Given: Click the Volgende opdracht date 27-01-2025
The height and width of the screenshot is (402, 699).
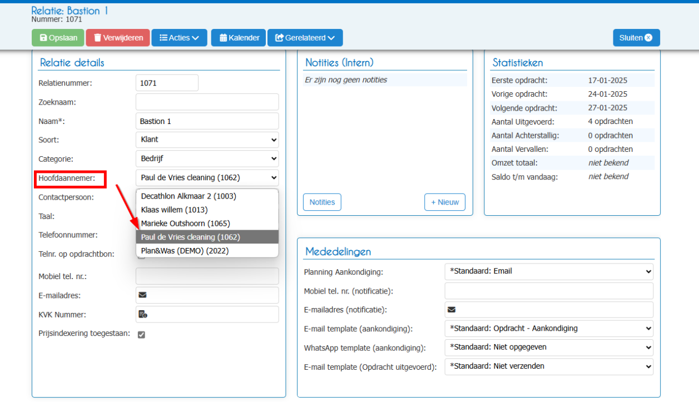Looking at the screenshot, I should 608,108.
